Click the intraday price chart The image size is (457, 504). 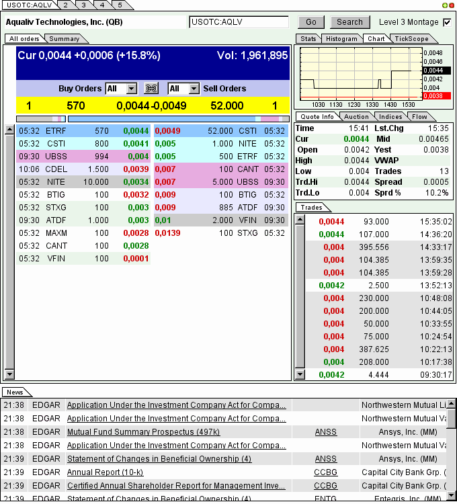pos(361,74)
